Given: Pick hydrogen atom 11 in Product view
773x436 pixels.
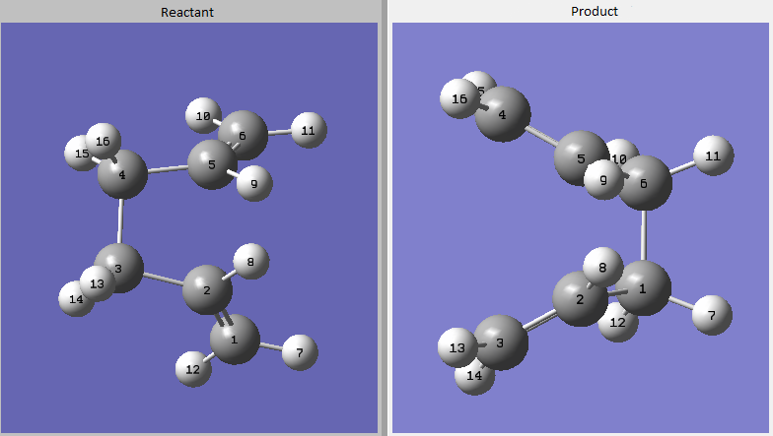Looking at the screenshot, I should [x=714, y=156].
